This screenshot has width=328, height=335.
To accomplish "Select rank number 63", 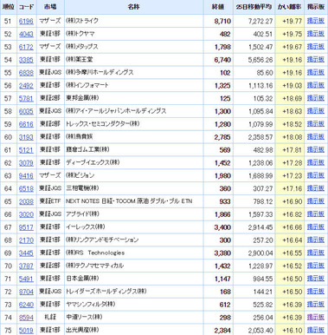I will point(8,176).
